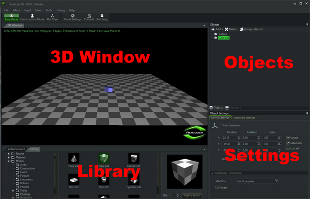This screenshot has width=310, height=199.
Task: Switch to Live Mode
Action: tap(11, 17)
